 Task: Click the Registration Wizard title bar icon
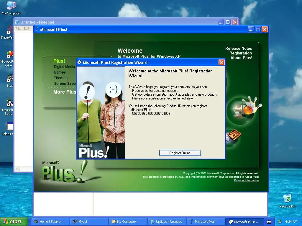pos(80,62)
